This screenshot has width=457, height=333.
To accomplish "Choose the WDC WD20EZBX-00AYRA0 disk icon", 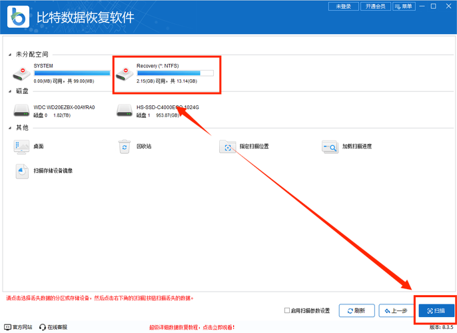I will pyautogui.click(x=21, y=111).
